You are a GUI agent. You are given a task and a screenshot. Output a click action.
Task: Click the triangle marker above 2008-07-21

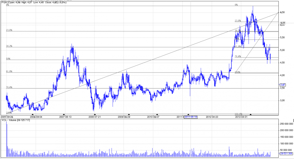[x=95, y=114]
